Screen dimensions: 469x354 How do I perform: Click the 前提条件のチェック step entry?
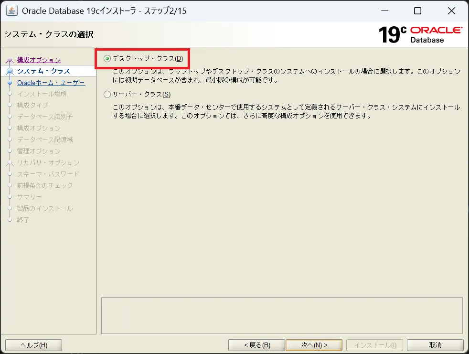[x=45, y=185]
